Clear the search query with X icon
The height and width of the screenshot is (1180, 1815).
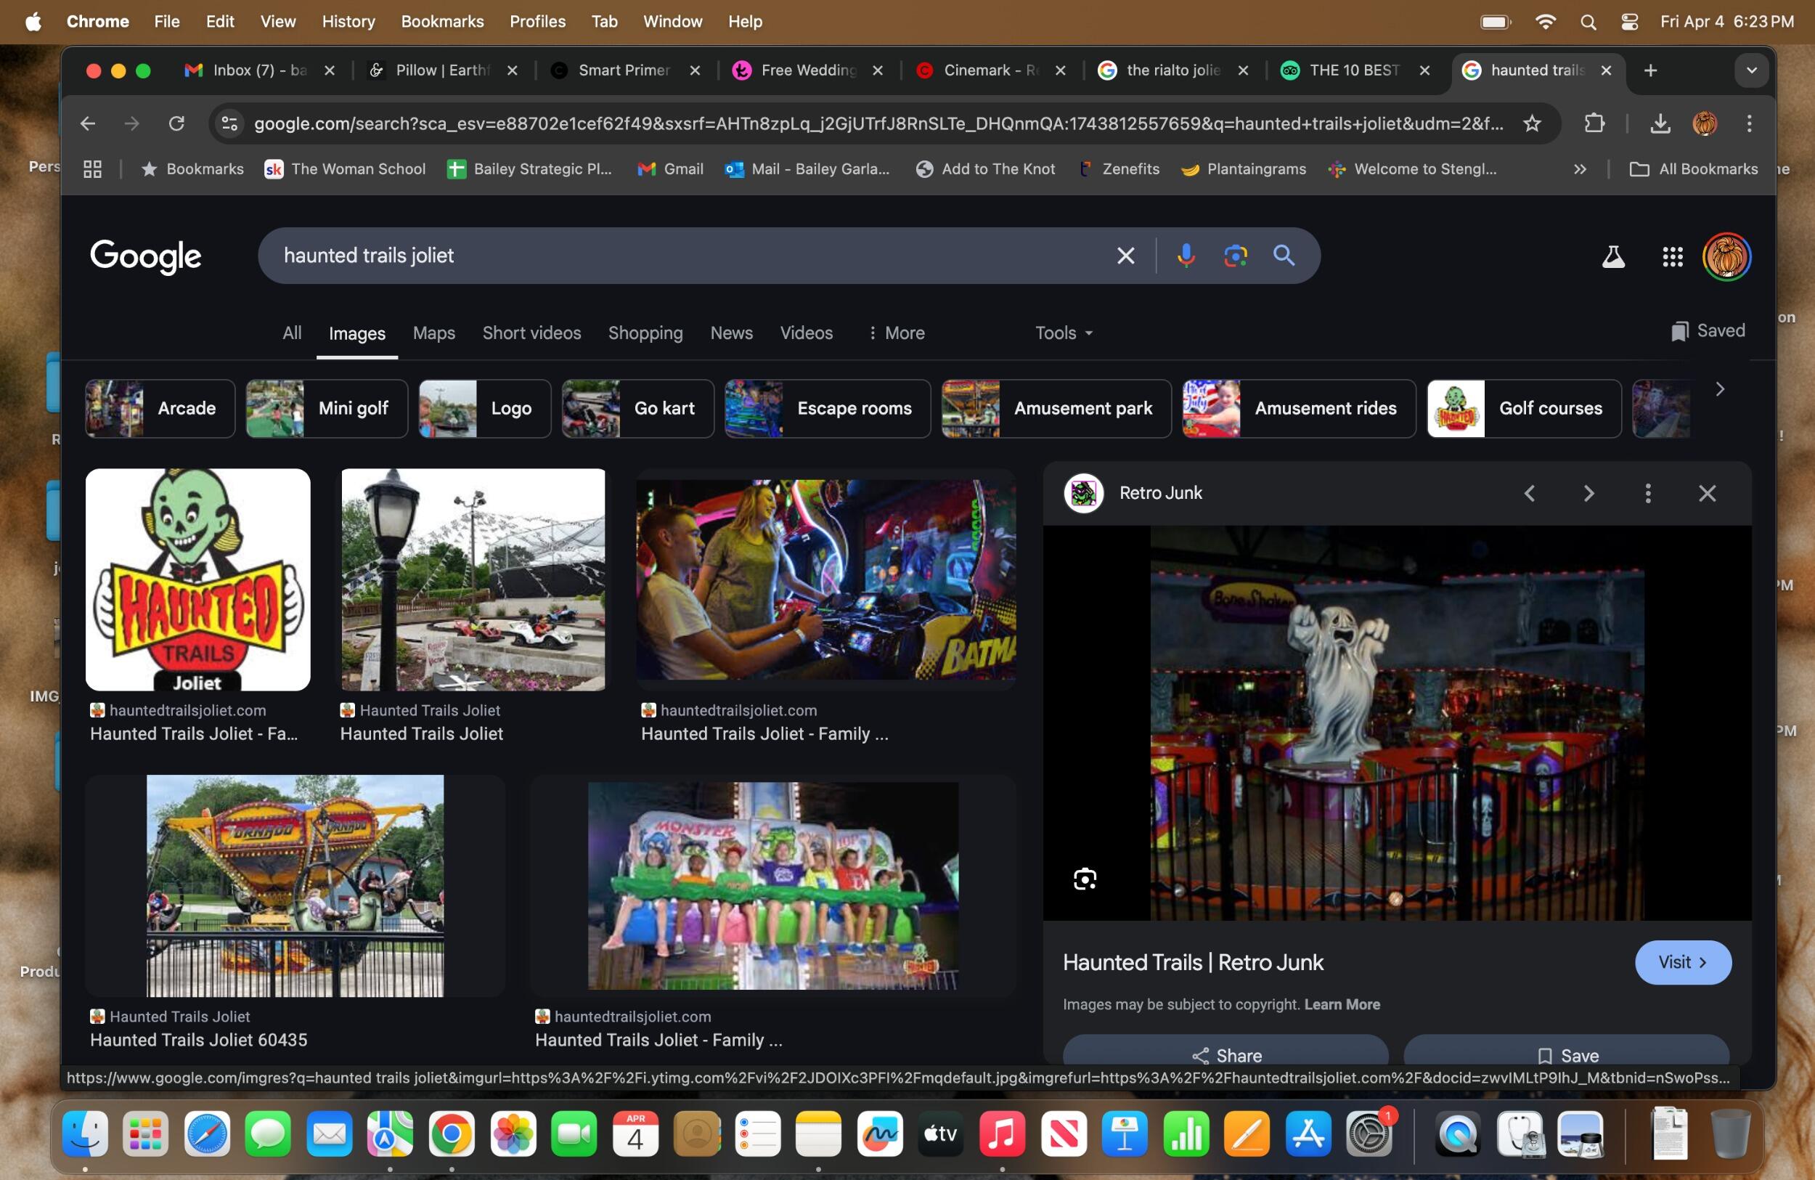pyautogui.click(x=1125, y=256)
